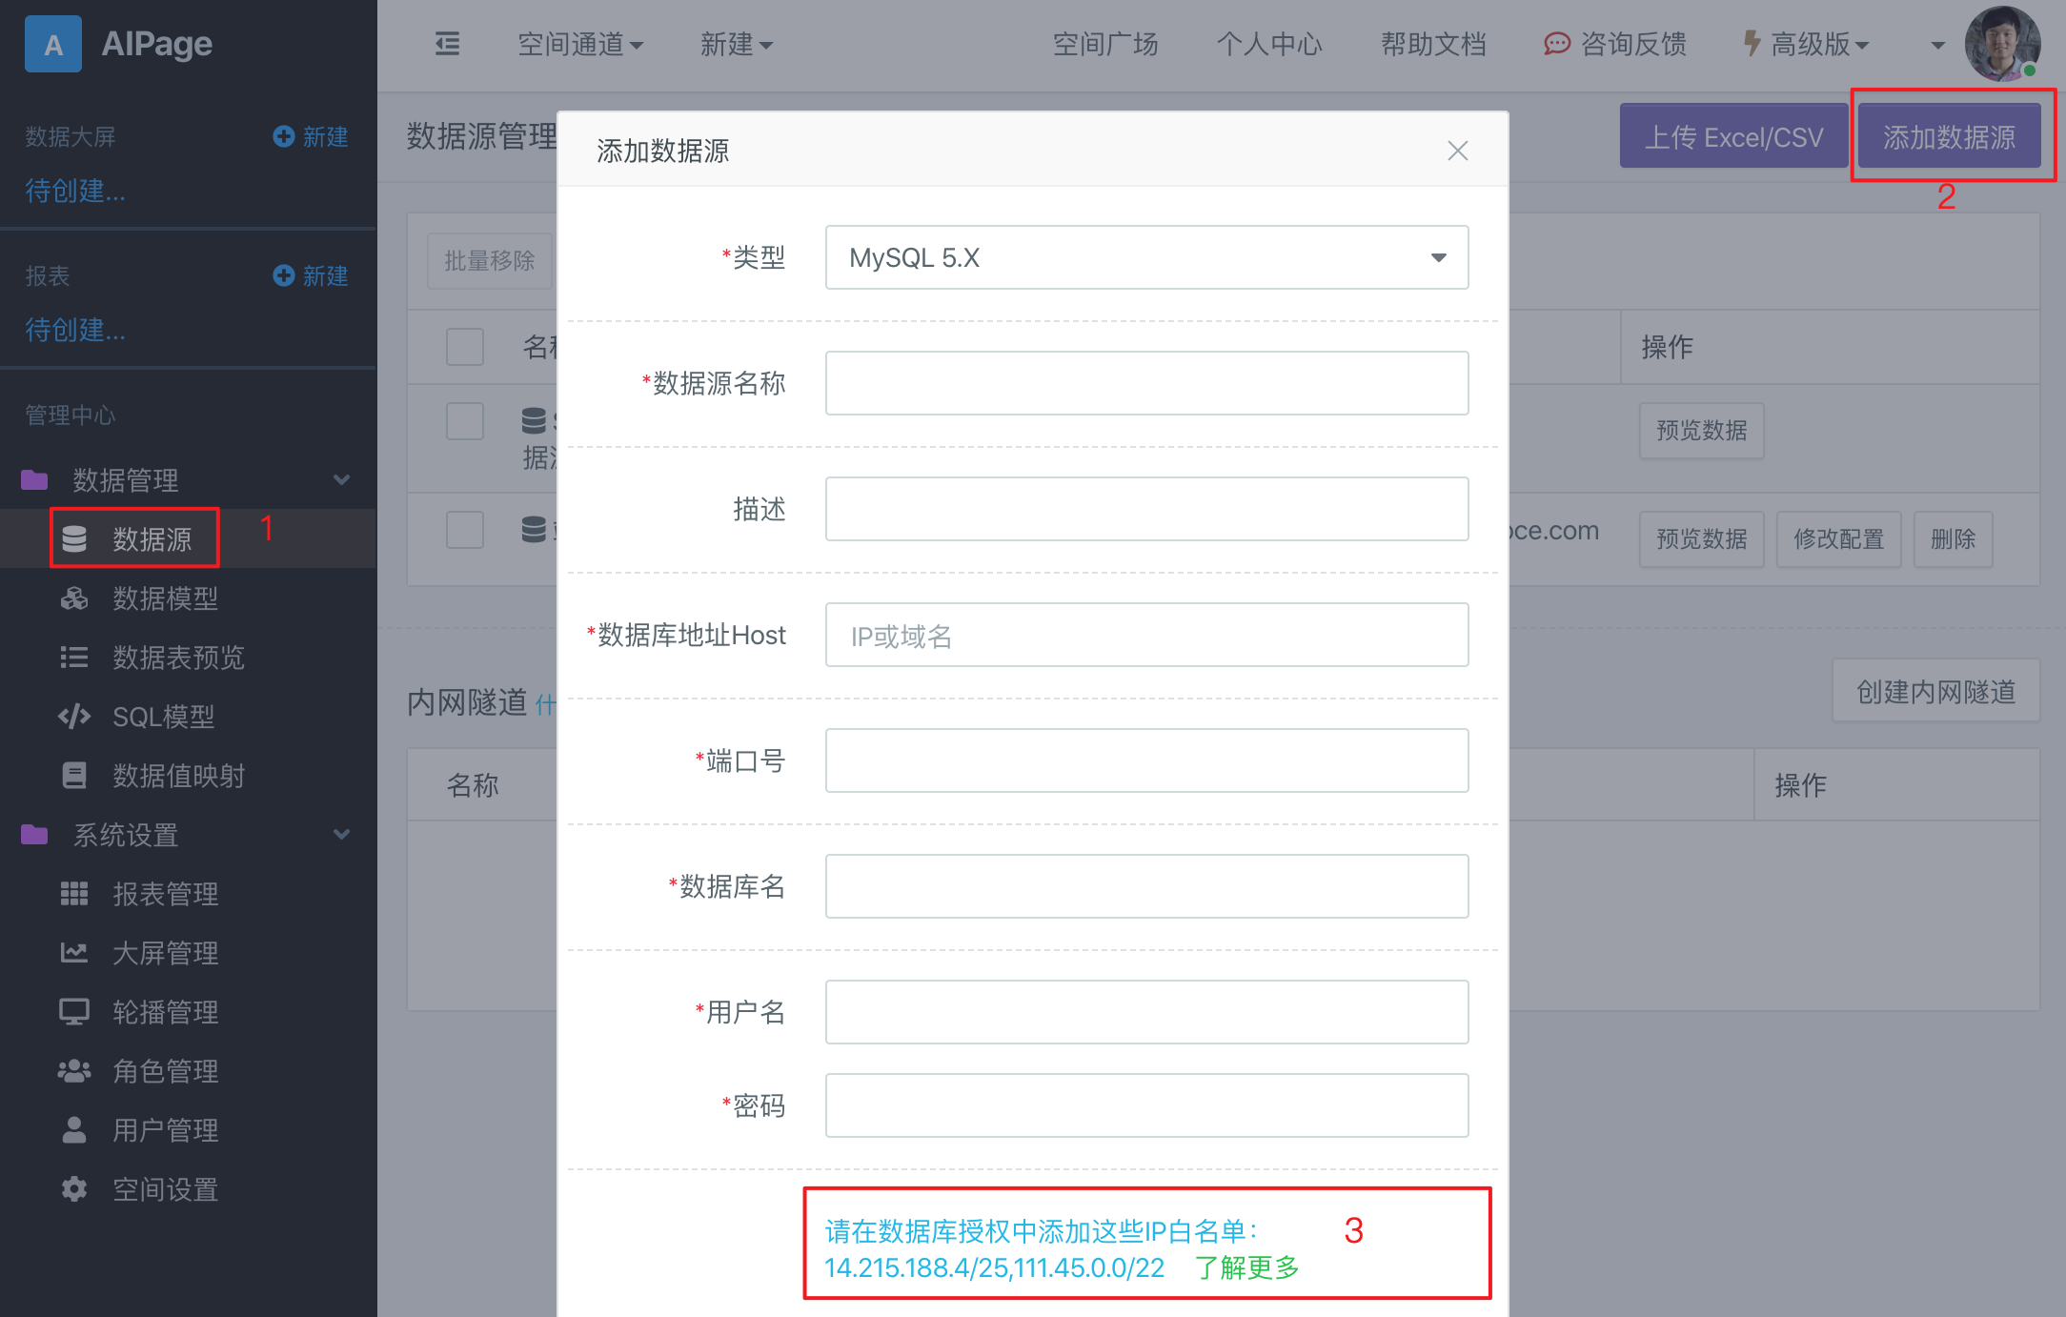Click 待创建... link under 数据大屏

pyautogui.click(x=75, y=191)
